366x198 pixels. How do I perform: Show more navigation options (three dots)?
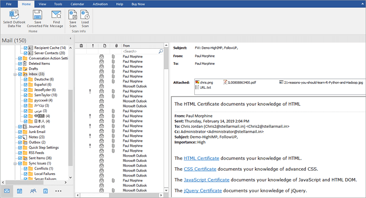pos(58,191)
